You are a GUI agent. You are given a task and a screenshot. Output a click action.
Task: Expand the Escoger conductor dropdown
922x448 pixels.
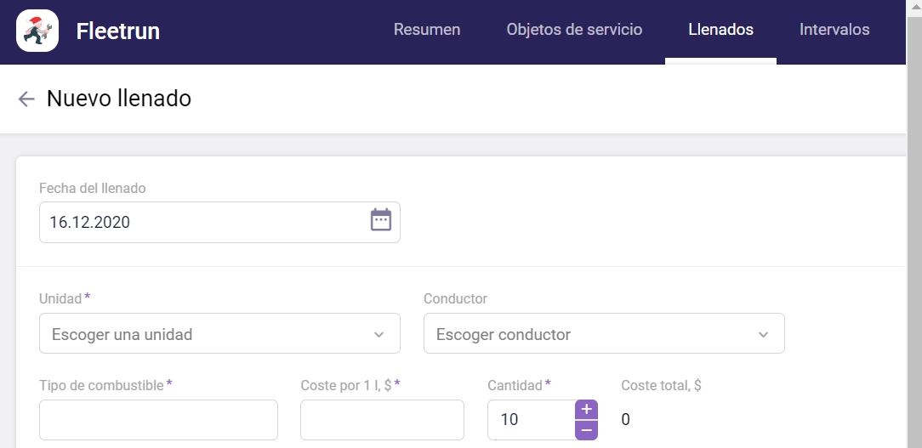point(604,333)
